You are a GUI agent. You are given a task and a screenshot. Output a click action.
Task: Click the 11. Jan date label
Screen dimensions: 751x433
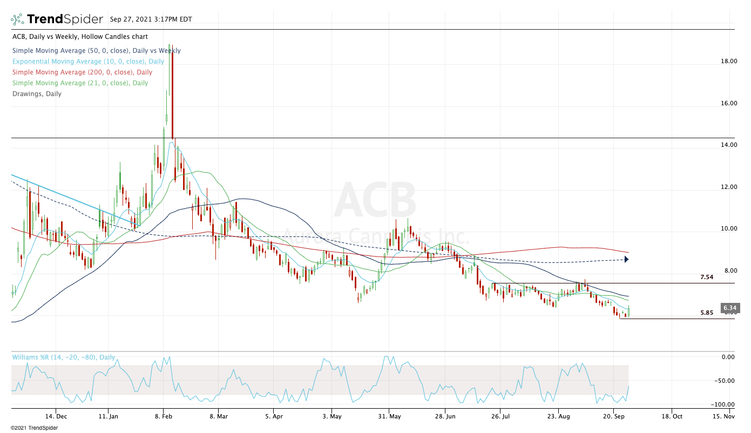tap(109, 417)
